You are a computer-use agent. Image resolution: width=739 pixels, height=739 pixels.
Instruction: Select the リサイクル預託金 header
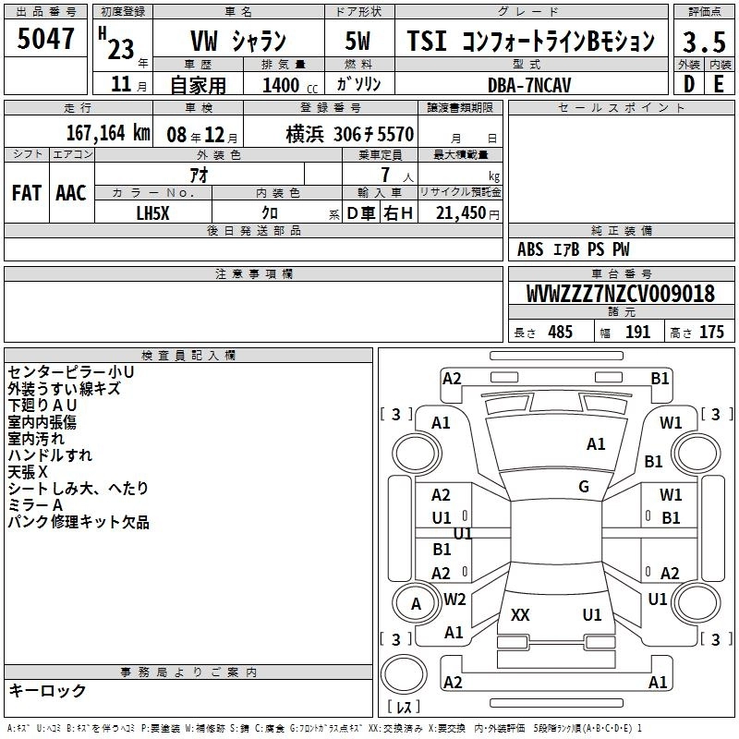(x=460, y=192)
